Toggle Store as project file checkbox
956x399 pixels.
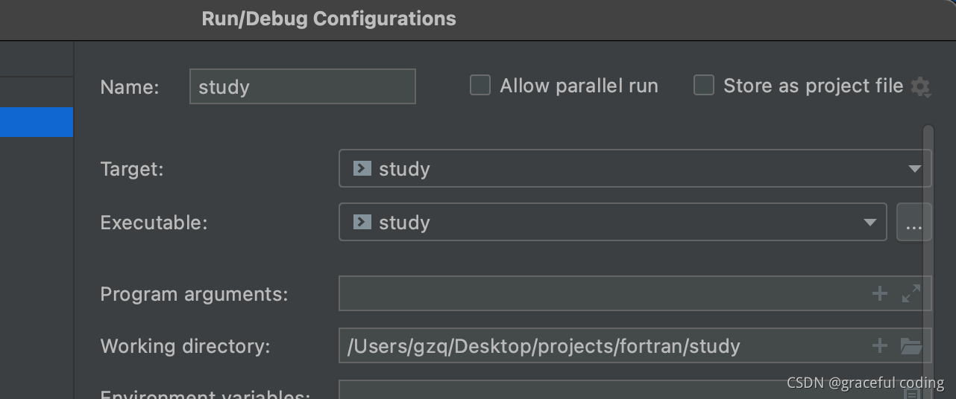[x=704, y=86]
